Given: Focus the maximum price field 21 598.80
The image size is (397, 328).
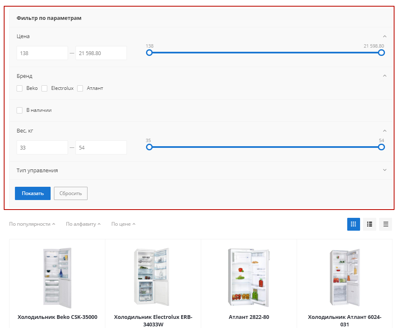Looking at the screenshot, I should pyautogui.click(x=101, y=53).
